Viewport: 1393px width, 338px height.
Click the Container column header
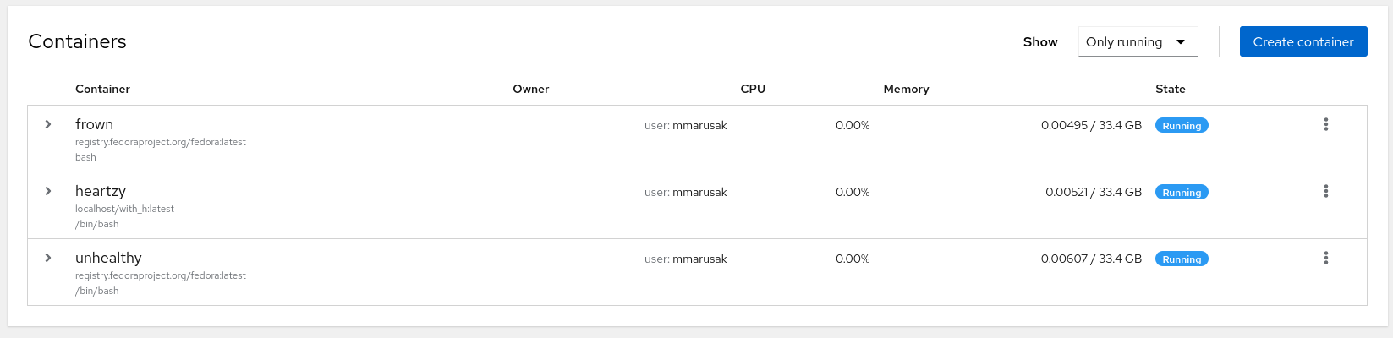coord(102,89)
